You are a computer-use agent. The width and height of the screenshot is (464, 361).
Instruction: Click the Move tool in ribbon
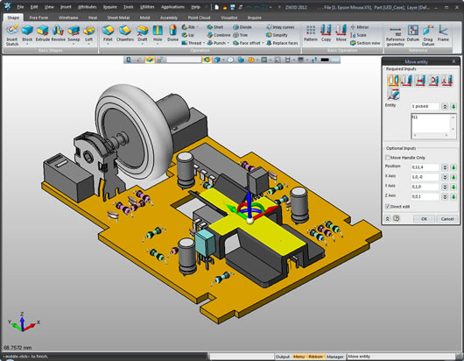click(x=341, y=33)
